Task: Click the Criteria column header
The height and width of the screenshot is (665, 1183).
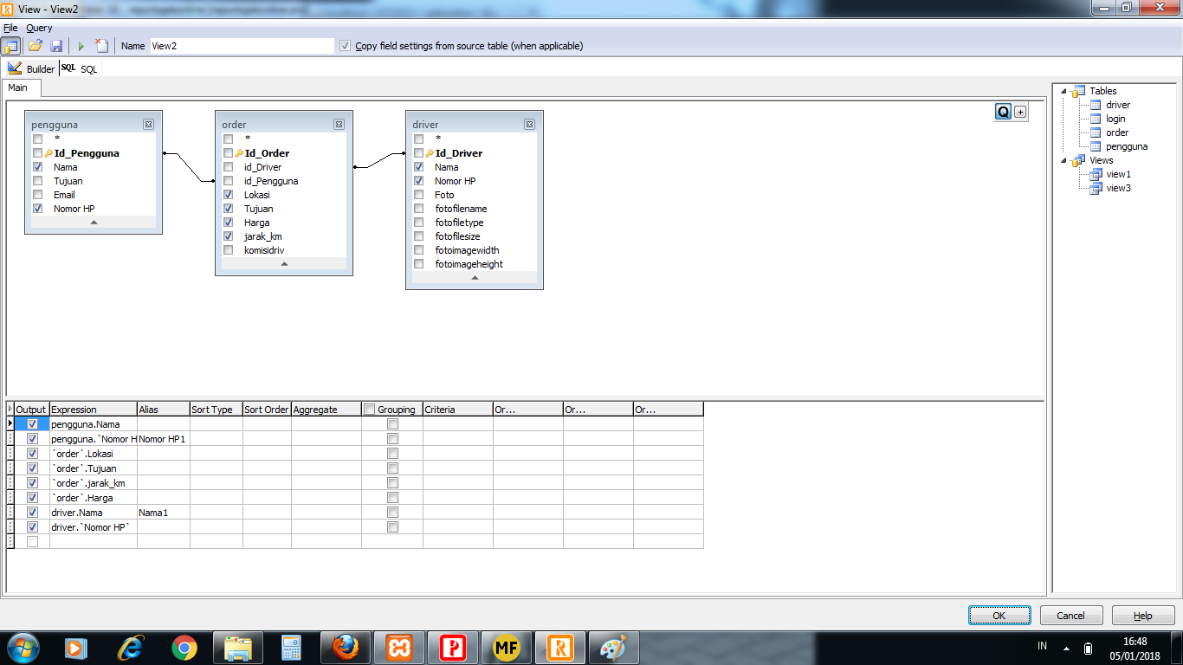Action: pos(458,410)
